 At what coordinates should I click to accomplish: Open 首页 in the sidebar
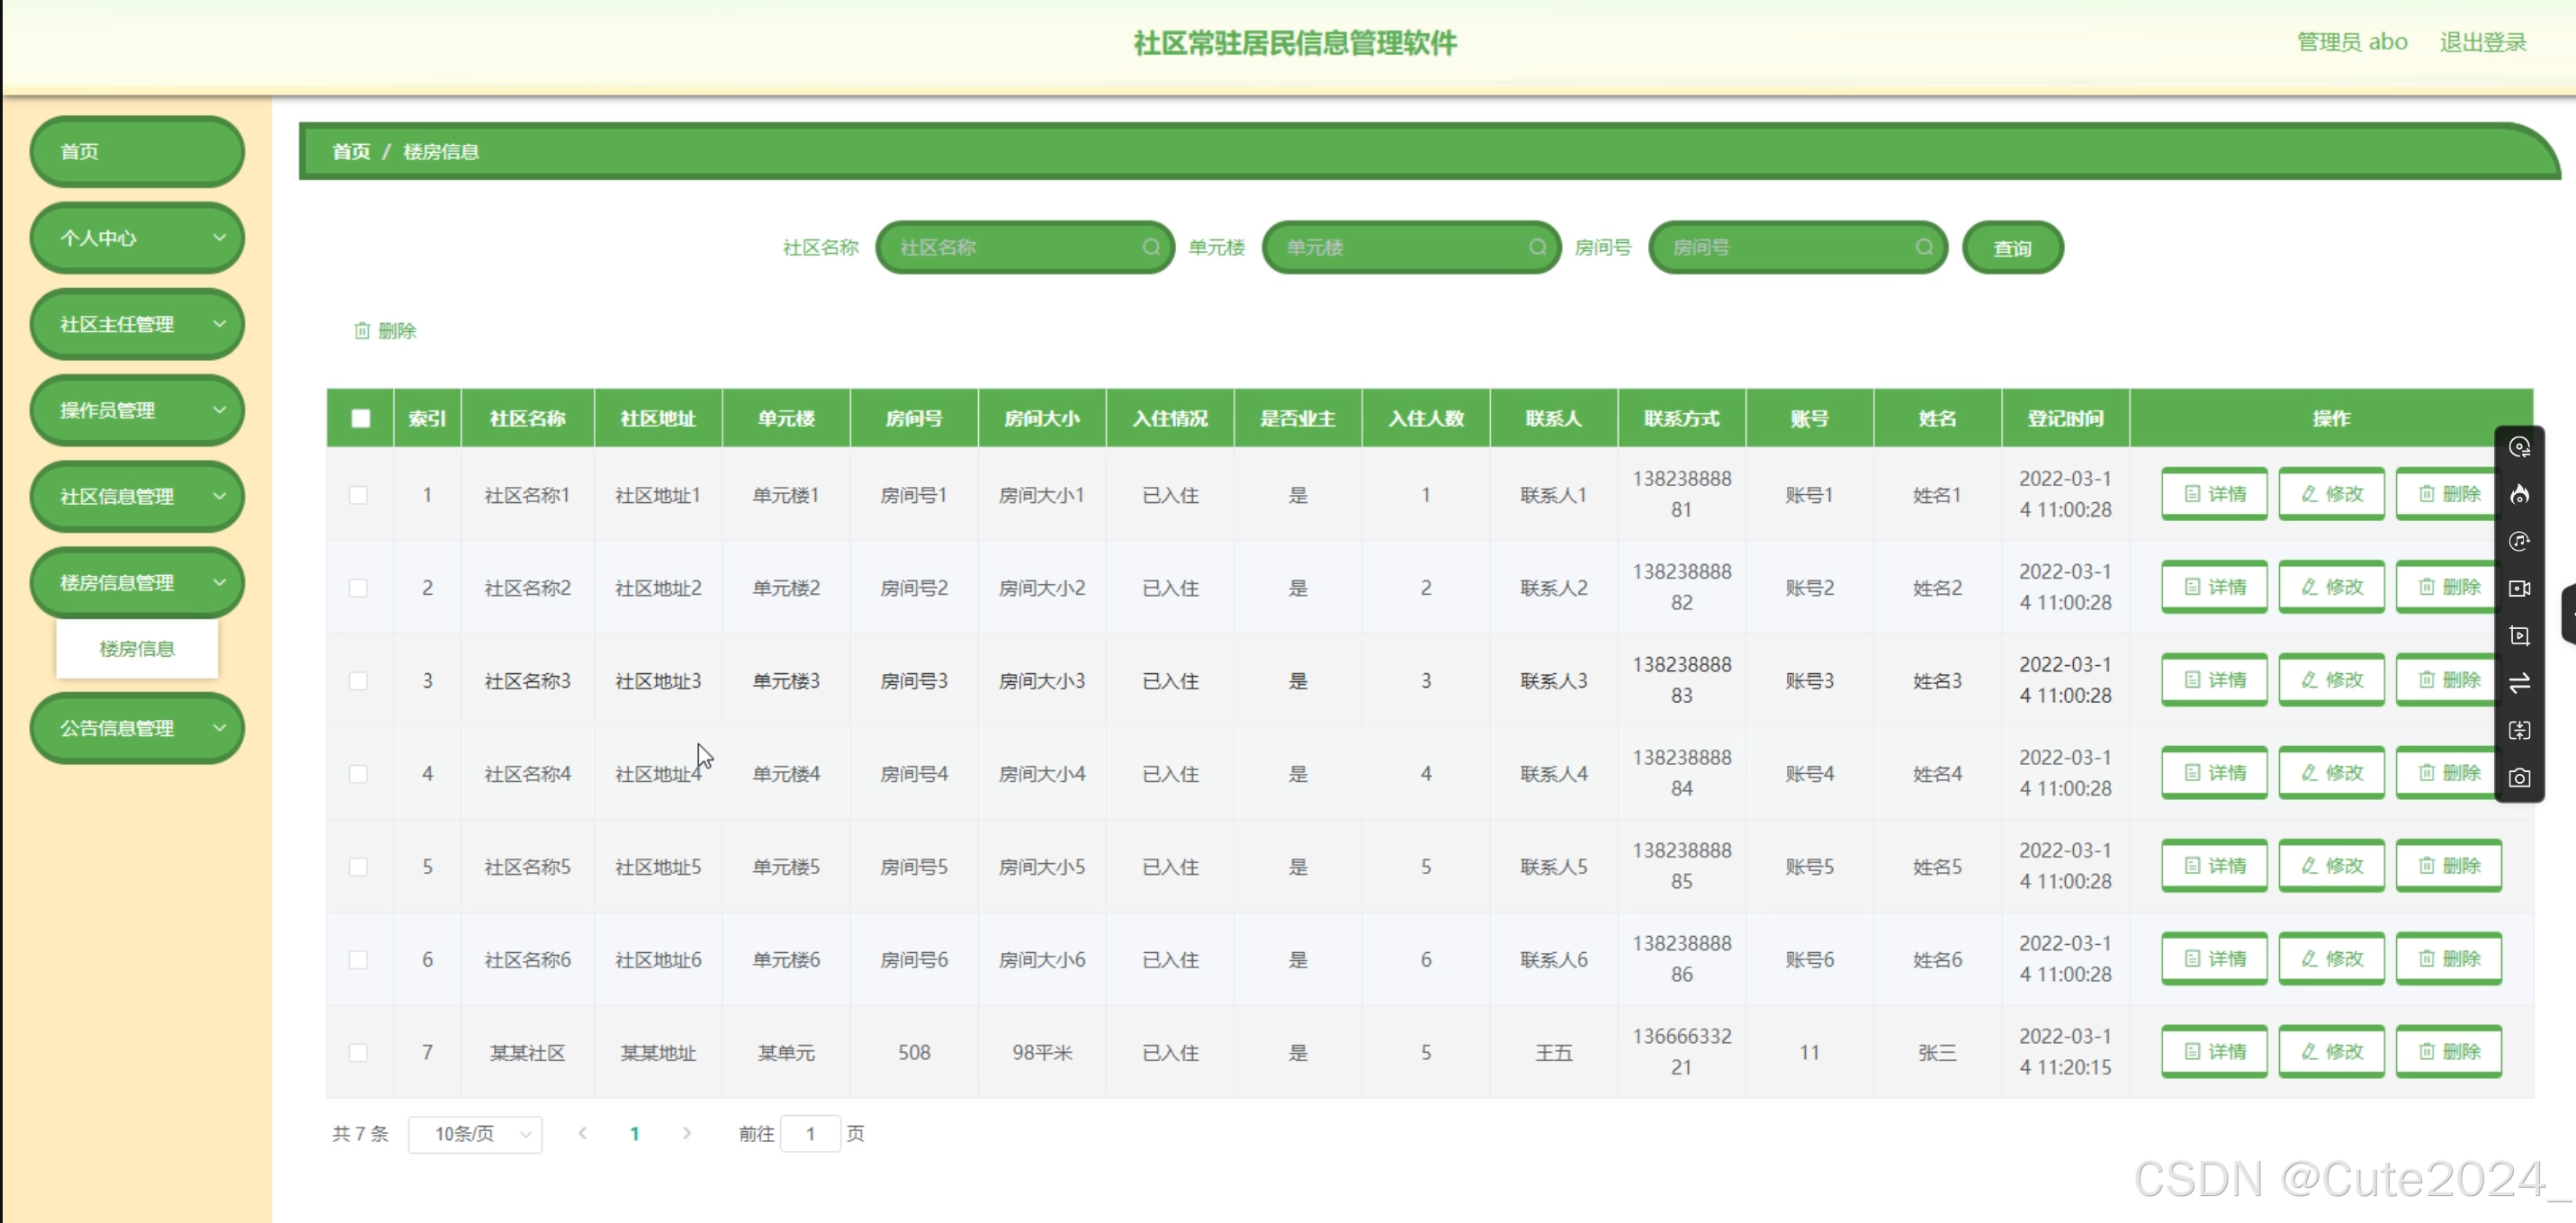tap(137, 151)
